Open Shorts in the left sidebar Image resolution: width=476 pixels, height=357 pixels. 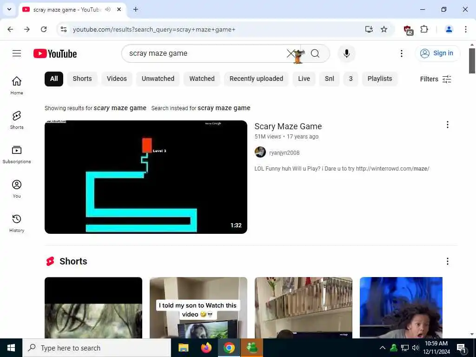pos(17,120)
